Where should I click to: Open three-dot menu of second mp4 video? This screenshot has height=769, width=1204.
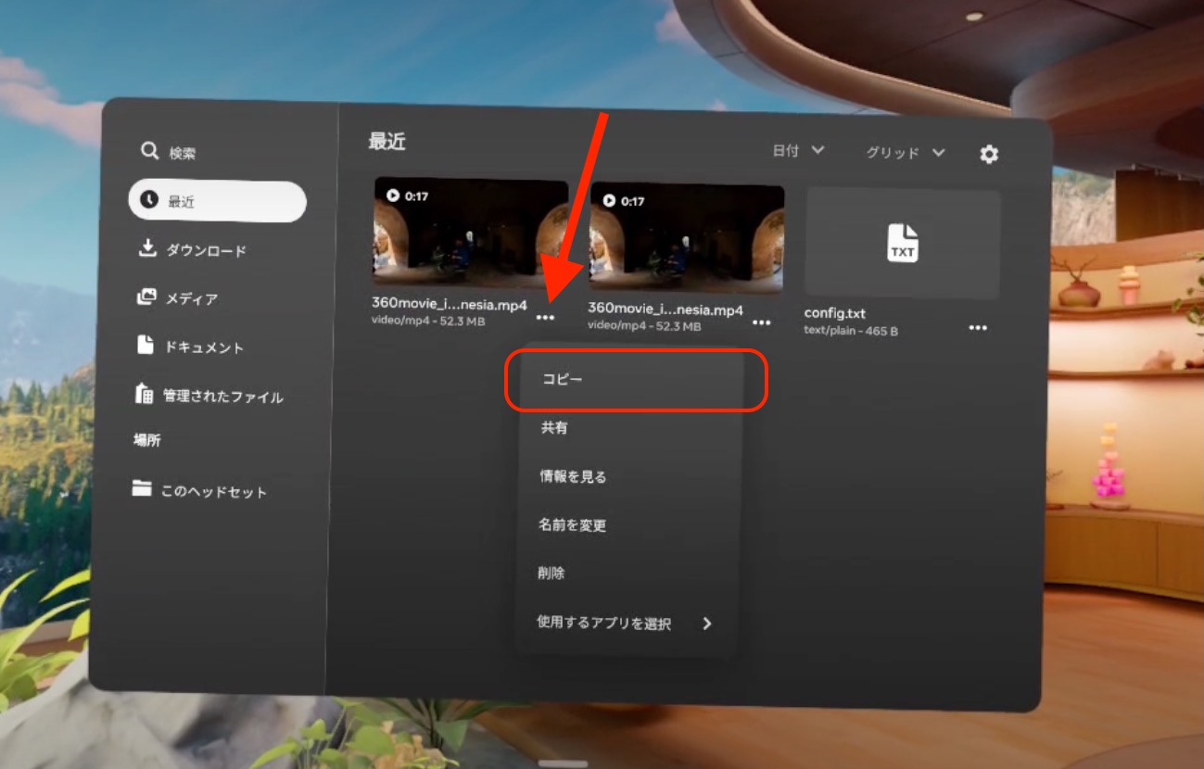pyautogui.click(x=762, y=322)
